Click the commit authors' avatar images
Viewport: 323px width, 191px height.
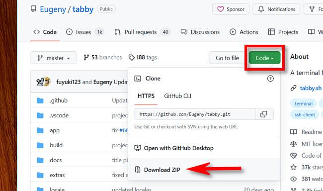point(43,82)
